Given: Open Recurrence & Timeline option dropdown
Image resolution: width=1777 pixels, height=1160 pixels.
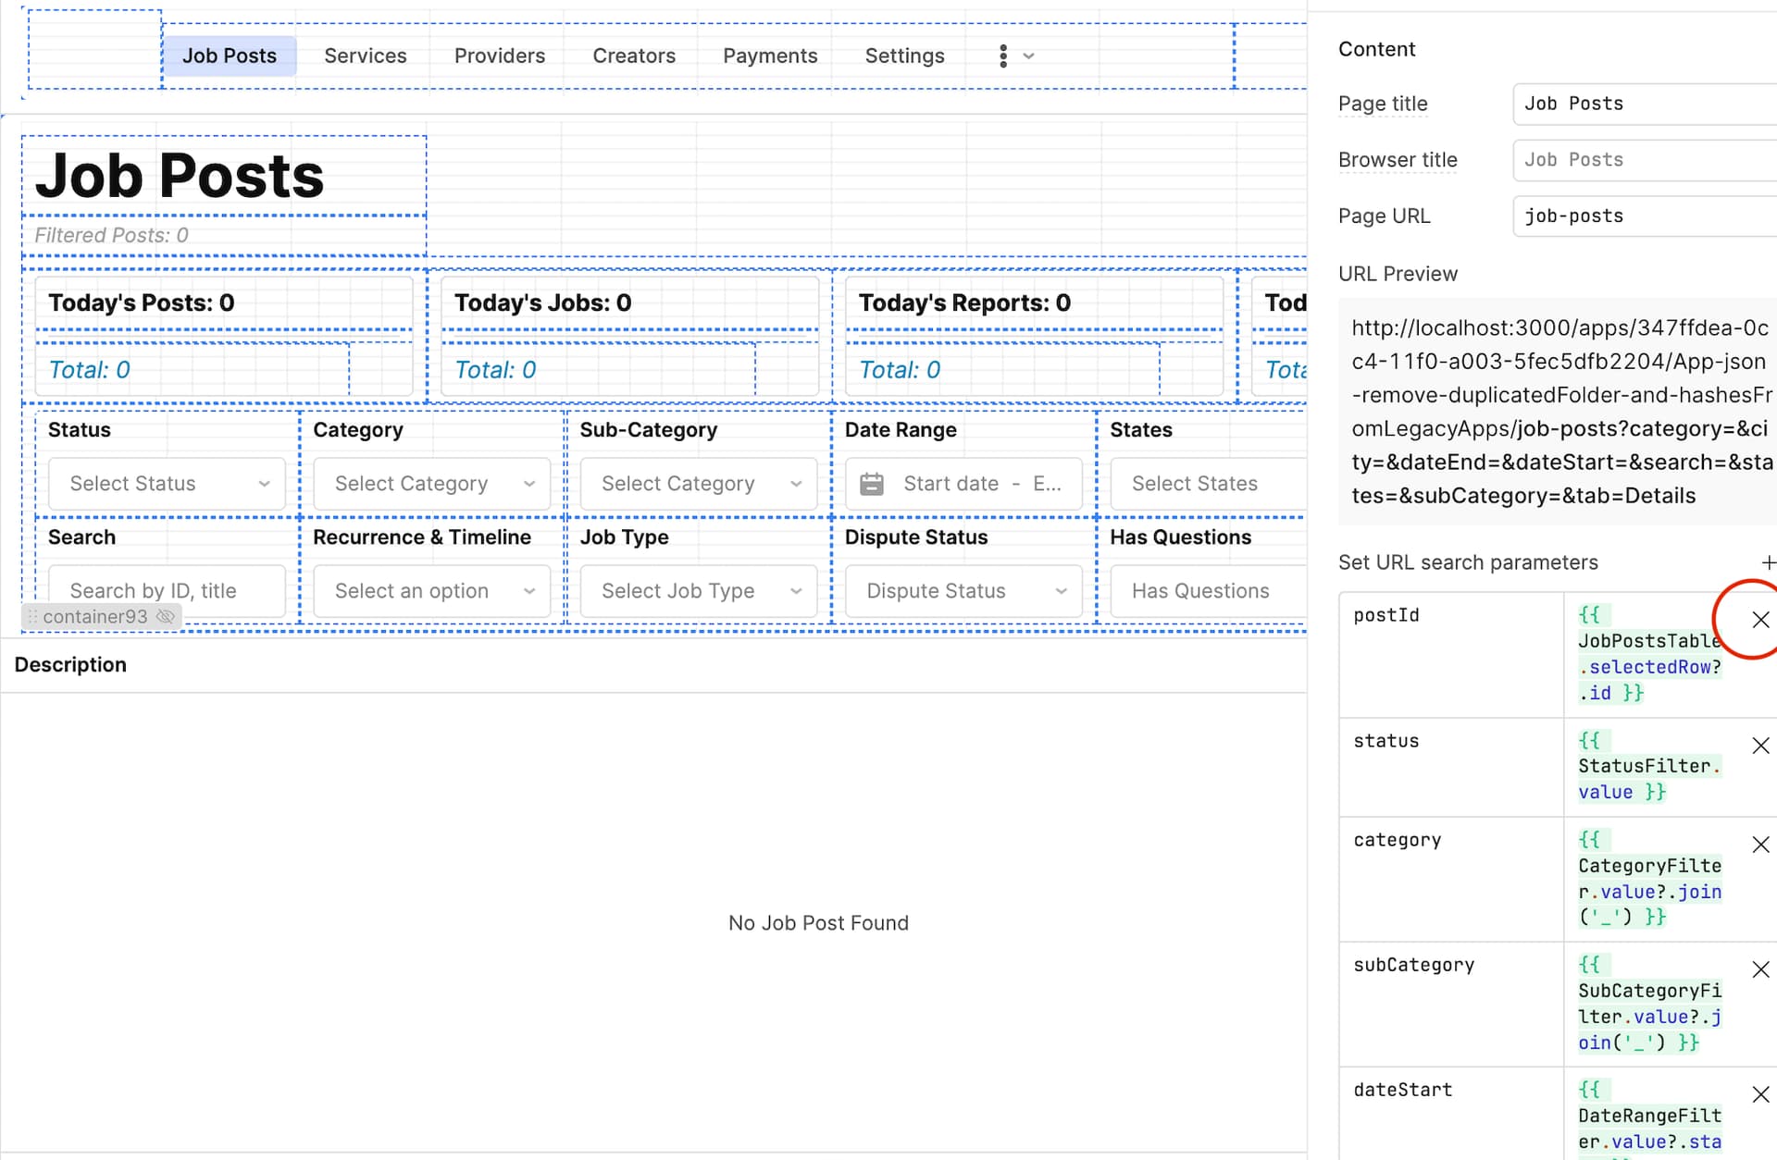Looking at the screenshot, I should 432,591.
